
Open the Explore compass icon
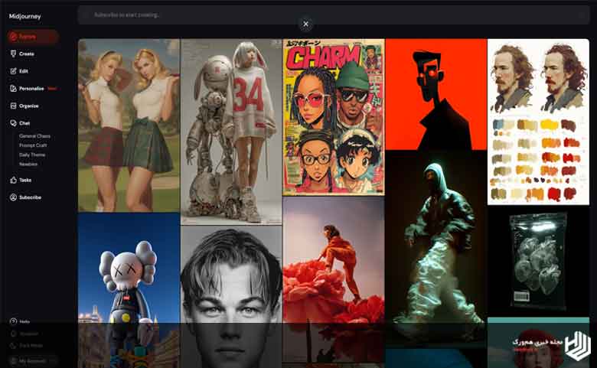[13, 37]
